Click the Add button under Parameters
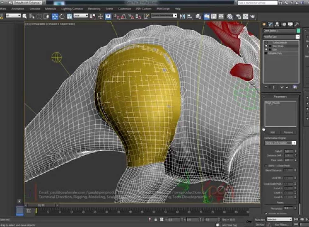Image resolution: width=309 pixels, height=227 pixels. coord(272,132)
